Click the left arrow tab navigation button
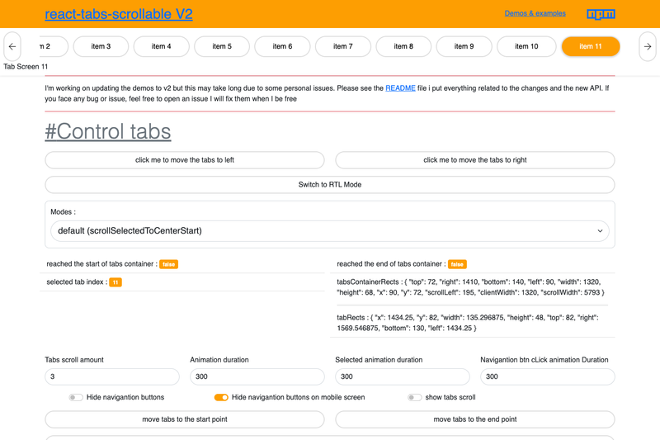 click(x=12, y=47)
